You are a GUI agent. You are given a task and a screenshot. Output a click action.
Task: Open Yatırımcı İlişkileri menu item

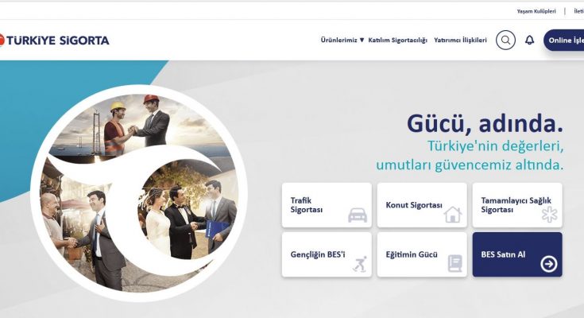point(460,40)
